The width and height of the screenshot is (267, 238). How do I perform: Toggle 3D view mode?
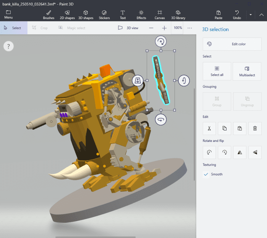pos(128,28)
